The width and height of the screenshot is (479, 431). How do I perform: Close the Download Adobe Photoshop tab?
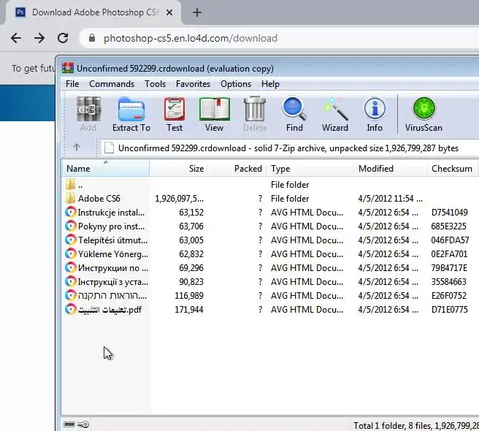[x=169, y=12]
